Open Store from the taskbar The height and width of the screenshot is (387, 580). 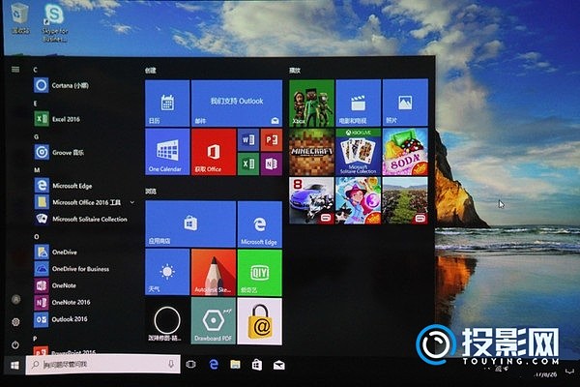click(257, 365)
